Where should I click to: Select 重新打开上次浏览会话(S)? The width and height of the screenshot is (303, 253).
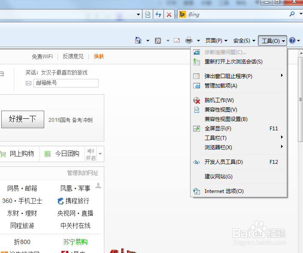pyautogui.click(x=239, y=62)
